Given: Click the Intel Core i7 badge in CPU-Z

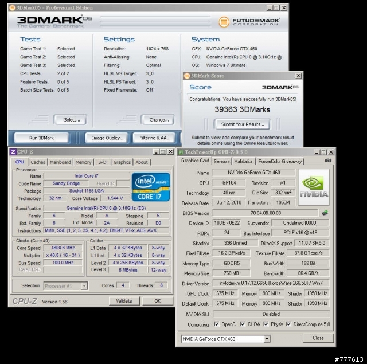Looking at the screenshot, I should pos(151,187).
